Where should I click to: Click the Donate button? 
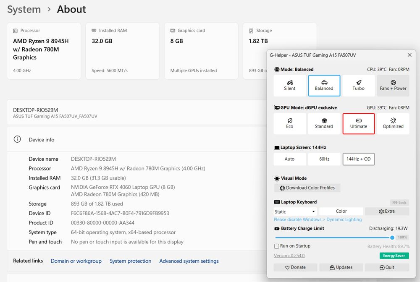(295, 267)
